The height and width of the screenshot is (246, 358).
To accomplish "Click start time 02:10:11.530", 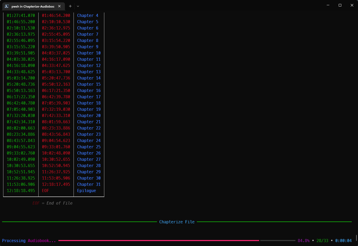I will [21, 28].
